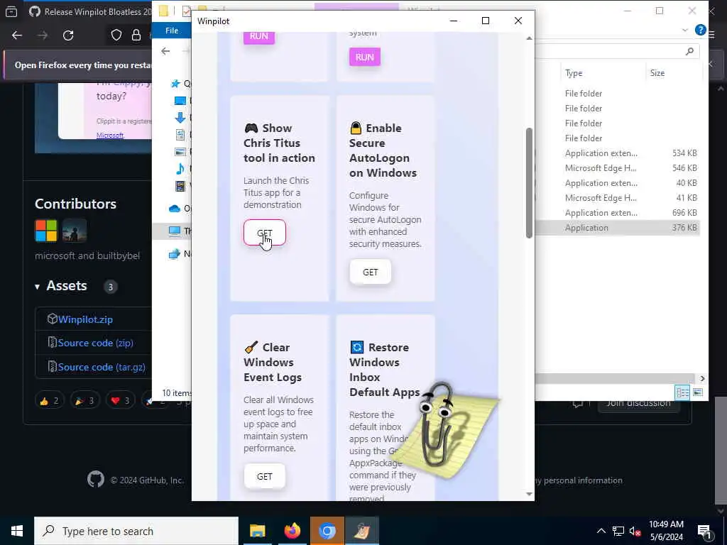This screenshot has height=545, width=727.
Task: Select the Microsoft Edge H... 546 KB row
Action: point(617,167)
